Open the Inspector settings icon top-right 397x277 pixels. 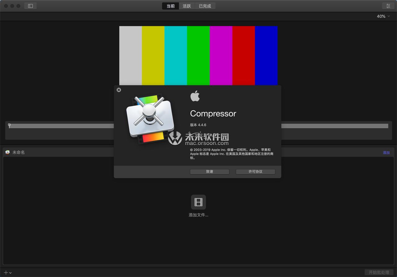coord(388,6)
